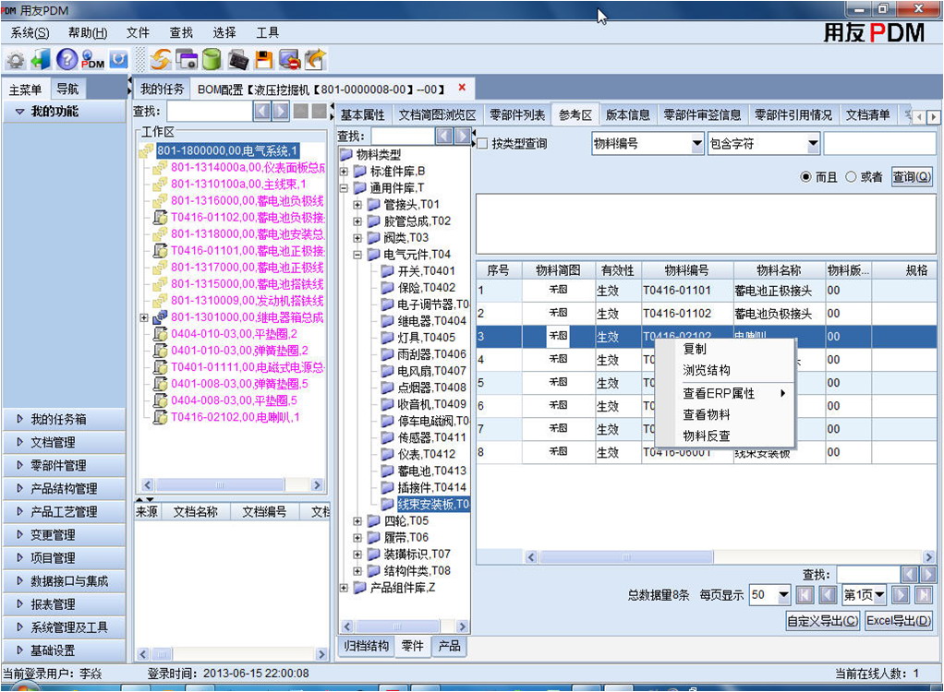Open the 包含字符 condition dropdown
The height and width of the screenshot is (692, 944).
click(x=813, y=144)
